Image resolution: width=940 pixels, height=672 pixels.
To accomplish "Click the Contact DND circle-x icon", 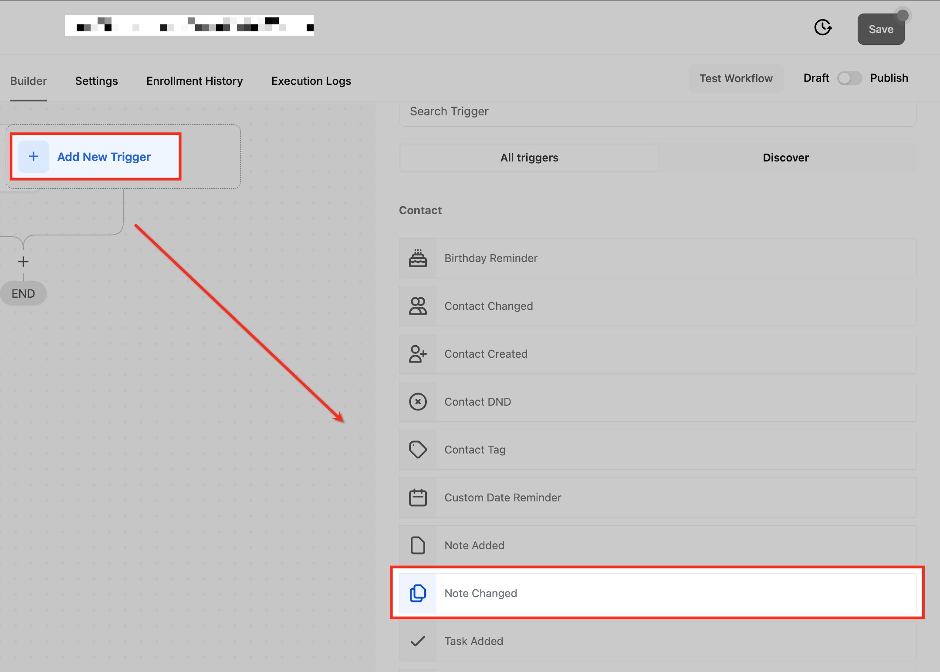I will (x=418, y=402).
